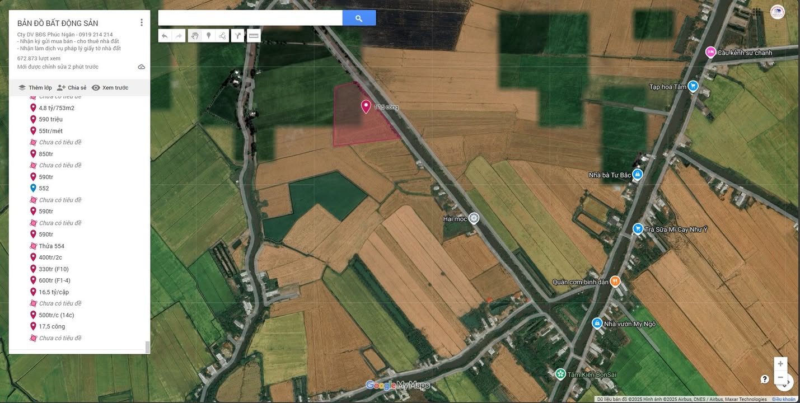800x403 pixels.
Task: Open 'Xem trước' preview mode
Action: [114, 87]
